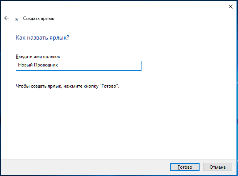
Task: Click the question mark ending the blue heading
Action: 68,38
